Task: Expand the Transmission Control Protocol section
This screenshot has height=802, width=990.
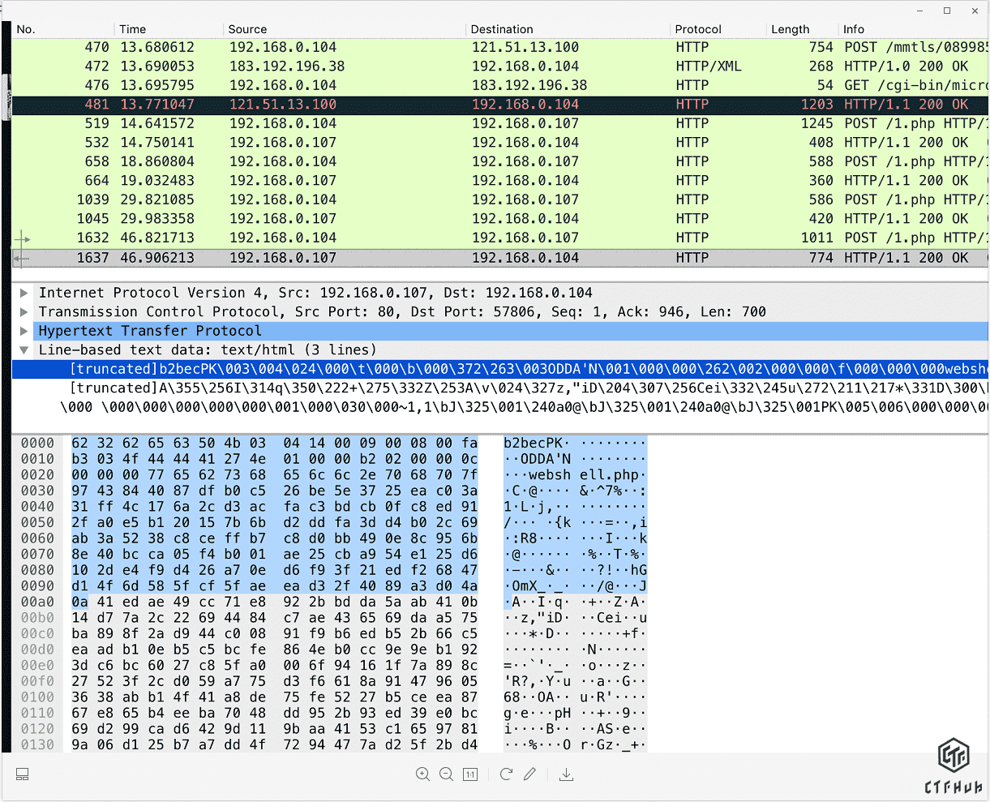Action: click(24, 312)
